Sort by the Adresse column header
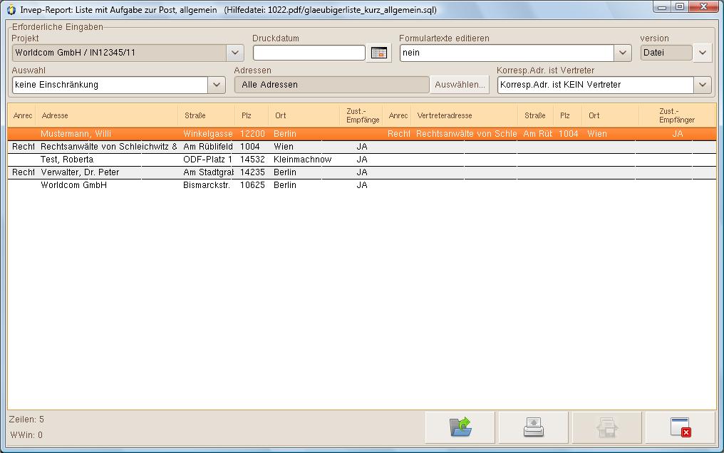Image resolution: width=724 pixels, height=453 pixels. click(x=107, y=116)
